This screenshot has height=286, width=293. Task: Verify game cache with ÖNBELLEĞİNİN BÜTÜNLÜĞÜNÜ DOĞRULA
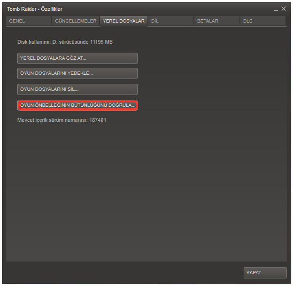77,105
